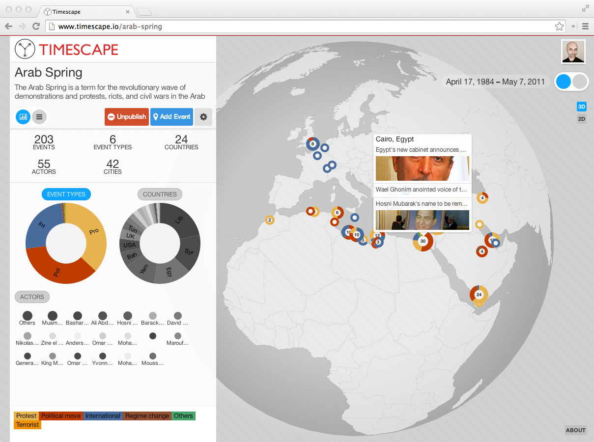594x442 pixels.
Task: Disable the Protest category filter
Action: click(26, 415)
